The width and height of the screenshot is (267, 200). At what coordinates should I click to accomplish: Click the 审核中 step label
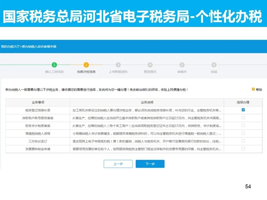(182, 72)
